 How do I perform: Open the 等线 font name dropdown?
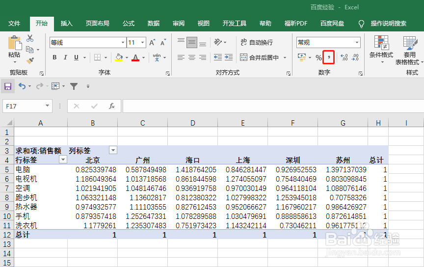click(x=123, y=43)
